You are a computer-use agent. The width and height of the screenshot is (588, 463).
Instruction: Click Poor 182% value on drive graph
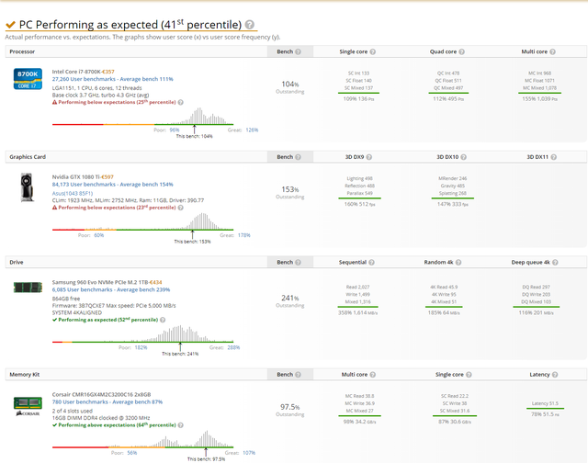point(141,347)
